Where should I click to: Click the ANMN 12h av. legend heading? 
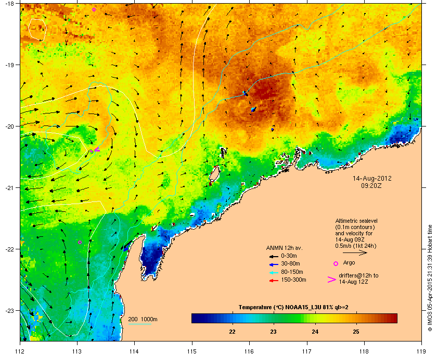point(284,248)
